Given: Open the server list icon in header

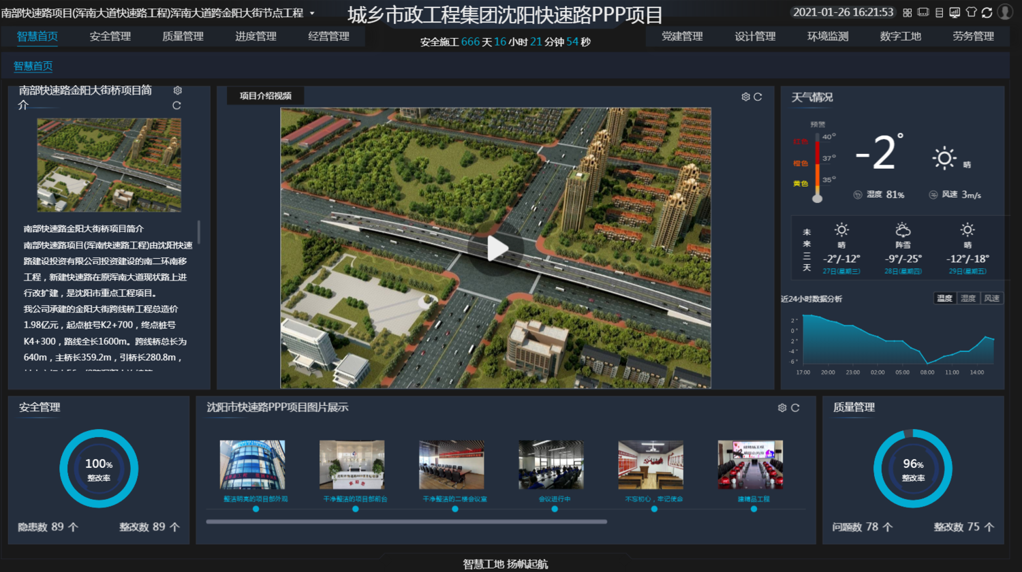Looking at the screenshot, I should (x=939, y=12).
